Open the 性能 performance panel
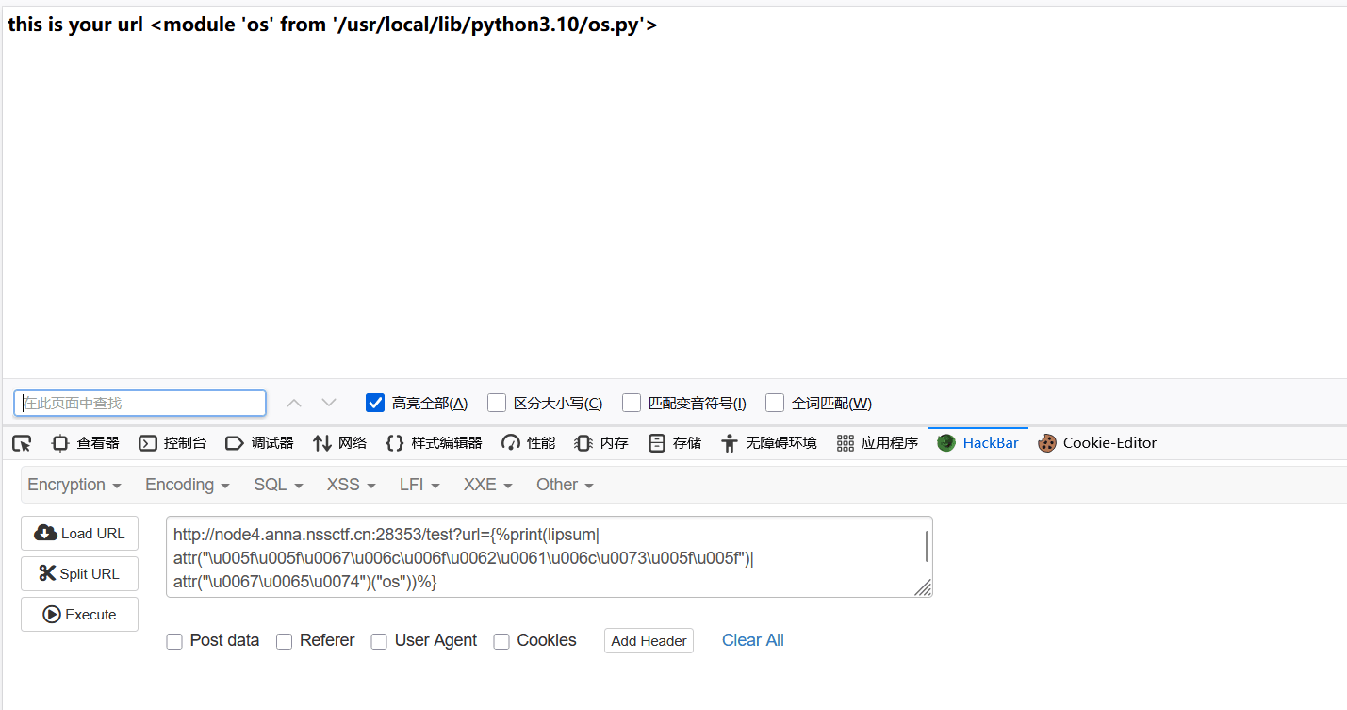The width and height of the screenshot is (1347, 710). [529, 443]
